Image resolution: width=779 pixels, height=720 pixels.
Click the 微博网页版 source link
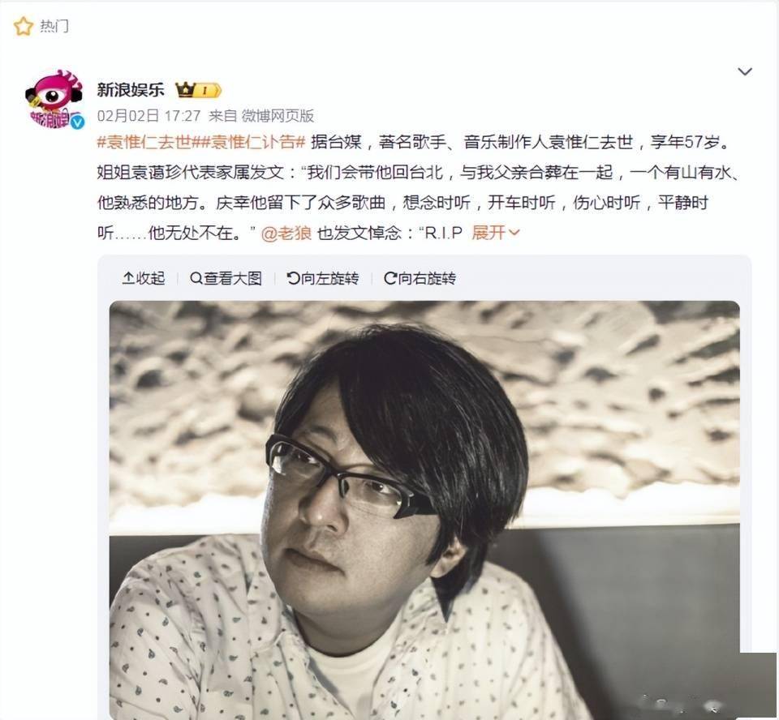(278, 116)
